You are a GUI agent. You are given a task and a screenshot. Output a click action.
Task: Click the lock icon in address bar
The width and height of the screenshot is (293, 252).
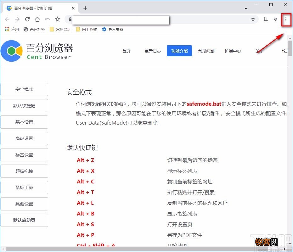click(70, 19)
